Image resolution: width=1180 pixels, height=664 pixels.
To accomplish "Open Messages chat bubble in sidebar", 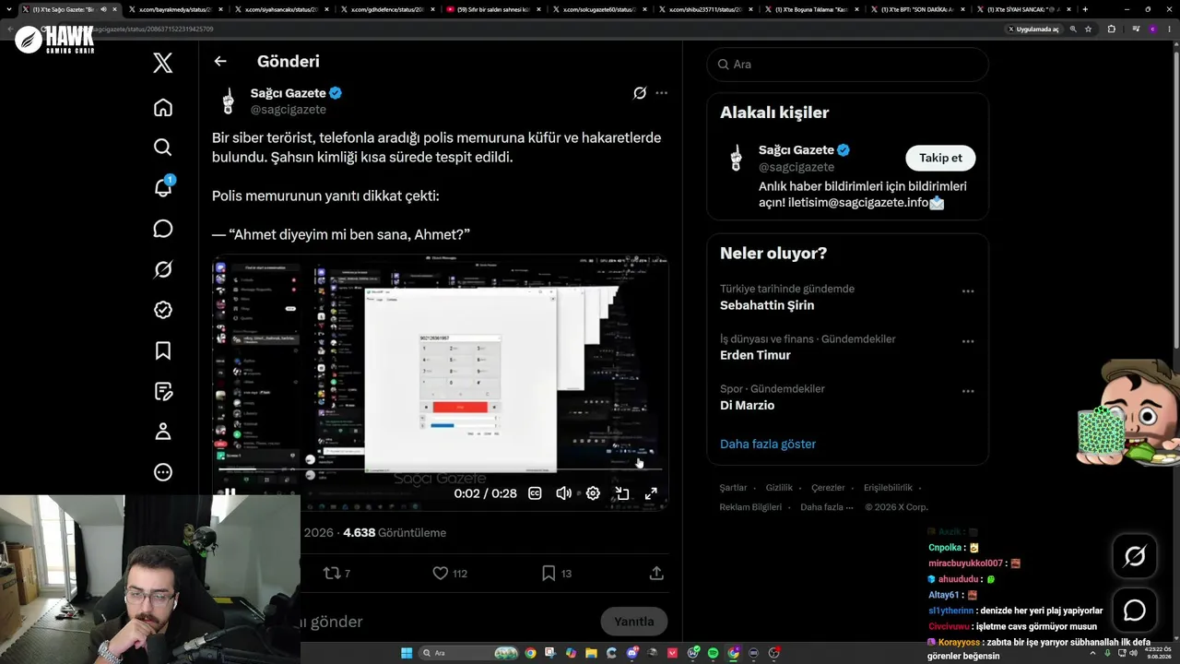I will (163, 229).
